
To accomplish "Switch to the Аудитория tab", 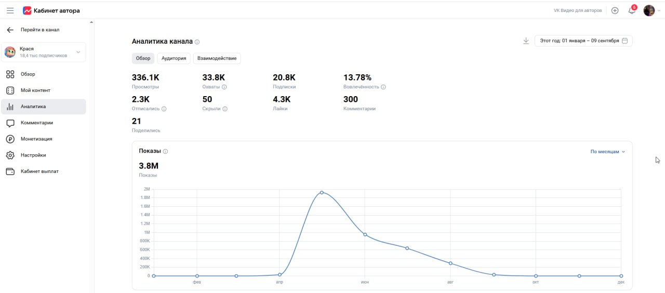I will pyautogui.click(x=174, y=58).
